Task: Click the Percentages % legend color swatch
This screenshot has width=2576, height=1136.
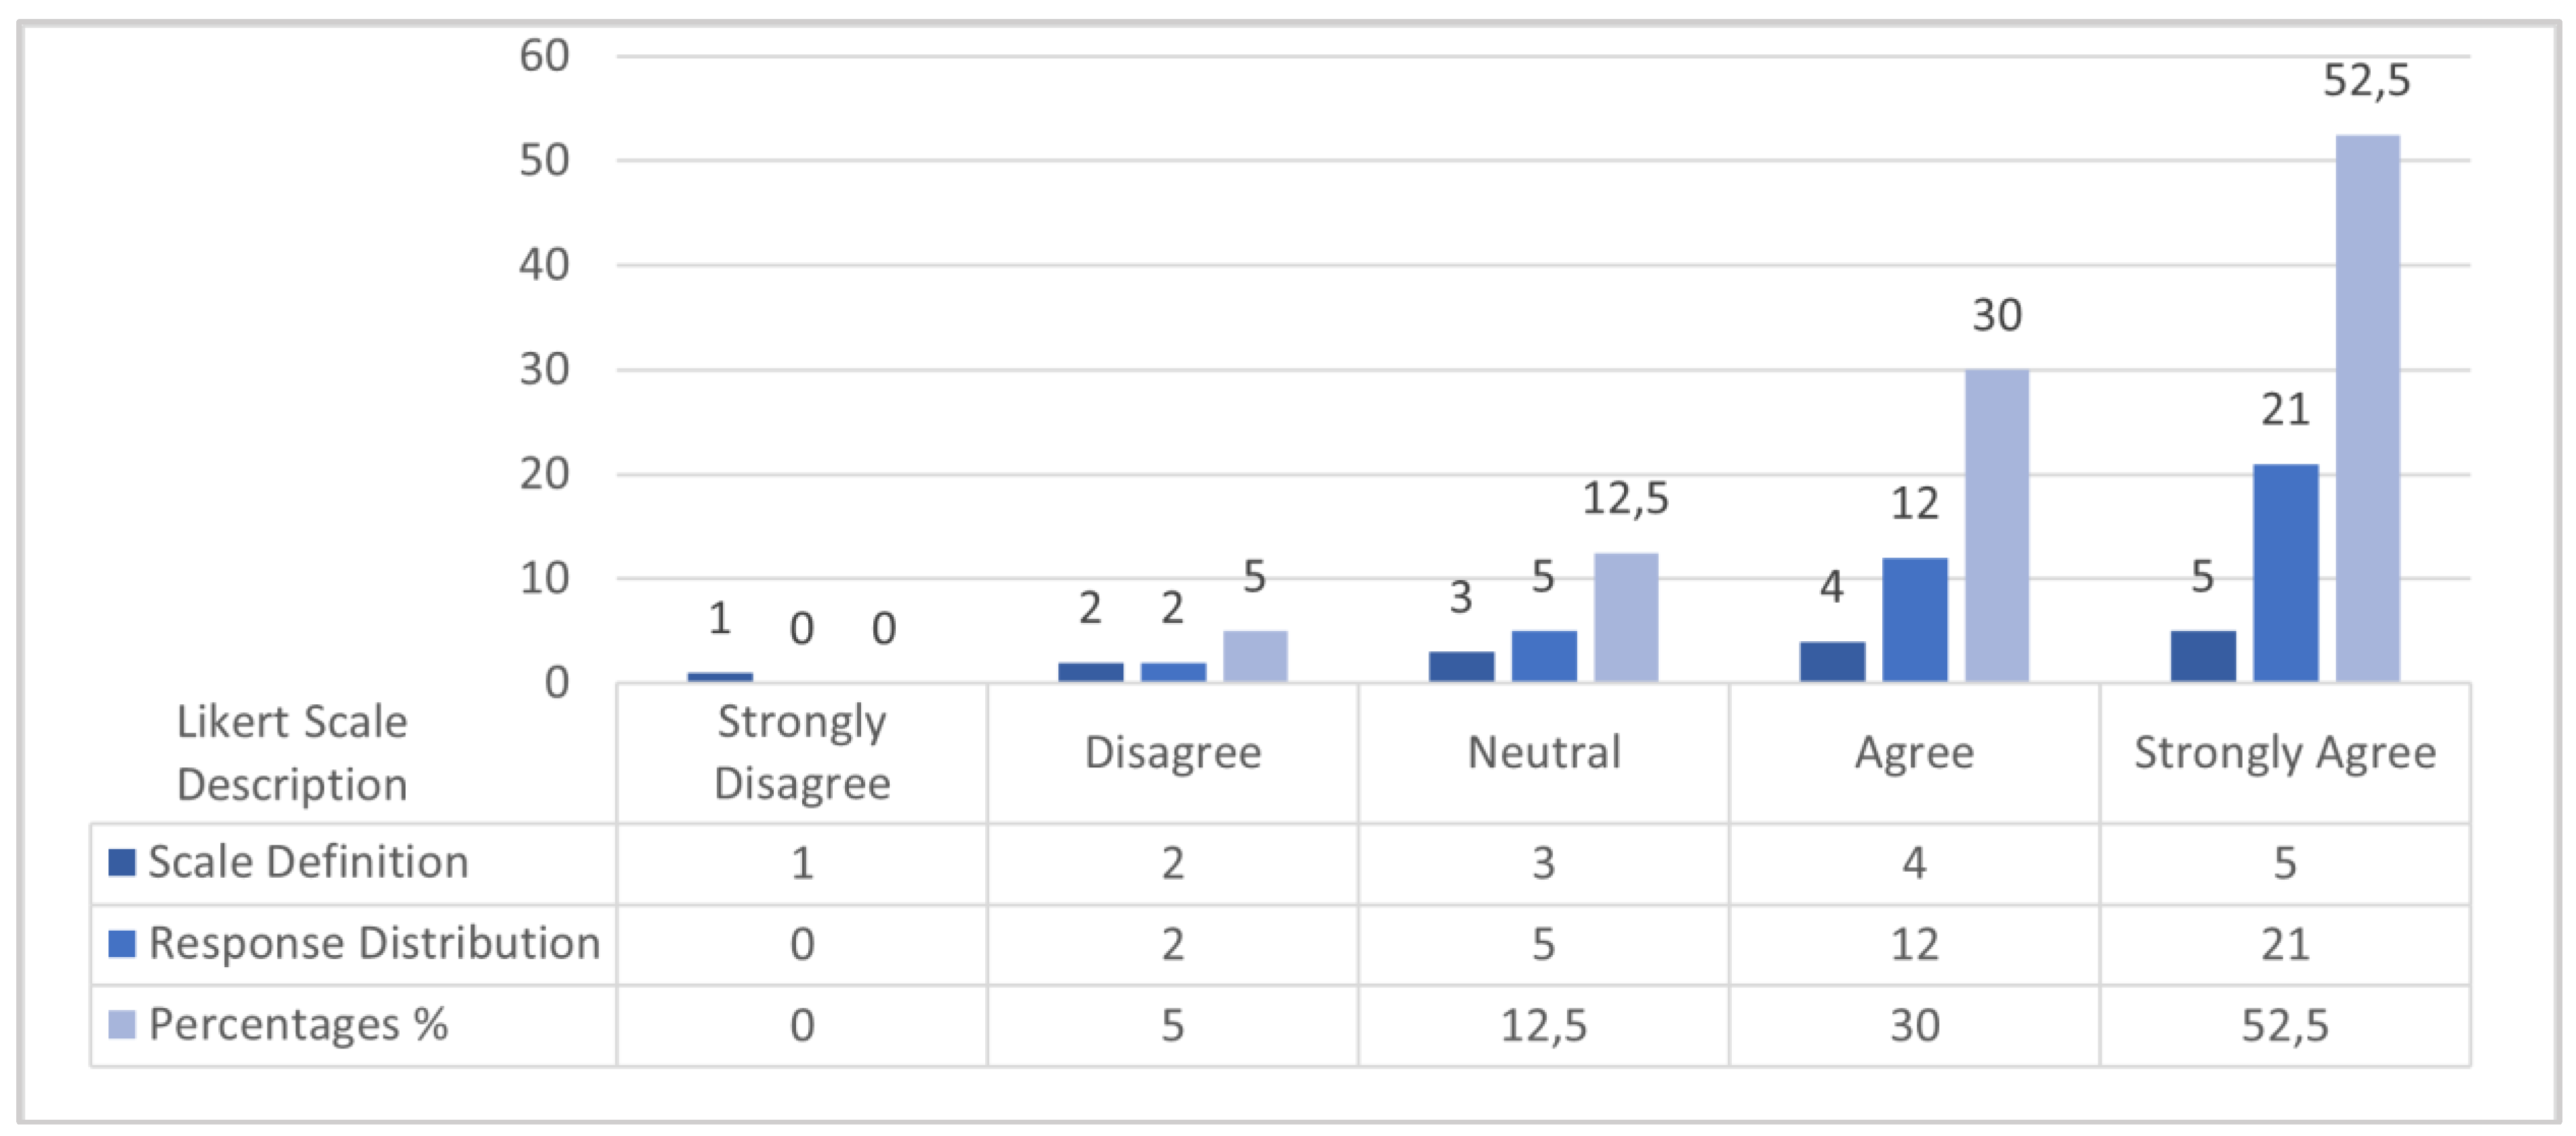Action: [x=122, y=1024]
